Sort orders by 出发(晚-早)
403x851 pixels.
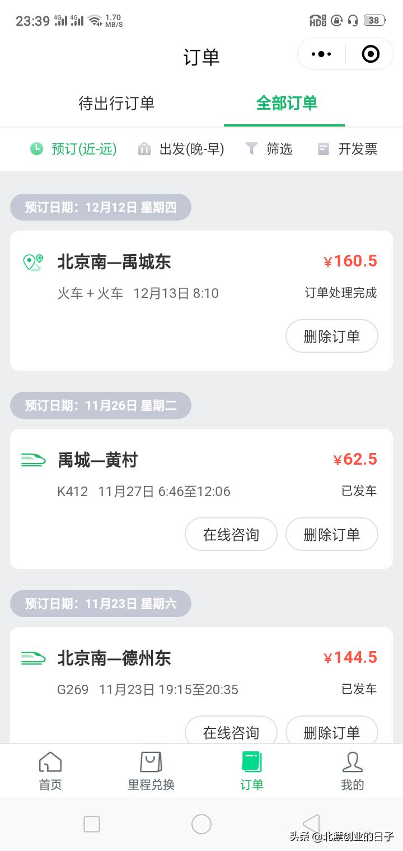pos(191,149)
